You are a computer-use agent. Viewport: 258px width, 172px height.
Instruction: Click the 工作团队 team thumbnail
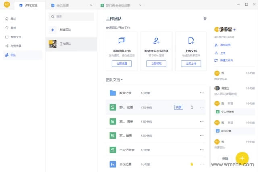[53, 44]
